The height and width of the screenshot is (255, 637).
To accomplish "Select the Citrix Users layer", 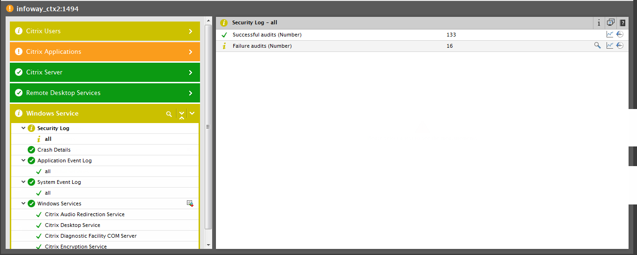I will (105, 31).
